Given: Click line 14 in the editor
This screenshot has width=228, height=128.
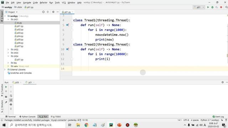Looking at the screenshot, I should (150, 69).
